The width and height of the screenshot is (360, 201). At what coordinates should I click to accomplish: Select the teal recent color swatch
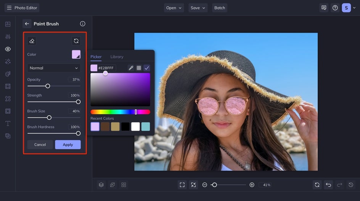[146, 126]
